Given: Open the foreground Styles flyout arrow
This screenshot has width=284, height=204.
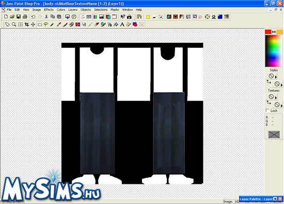Looking at the screenshot, I should coord(276,77).
